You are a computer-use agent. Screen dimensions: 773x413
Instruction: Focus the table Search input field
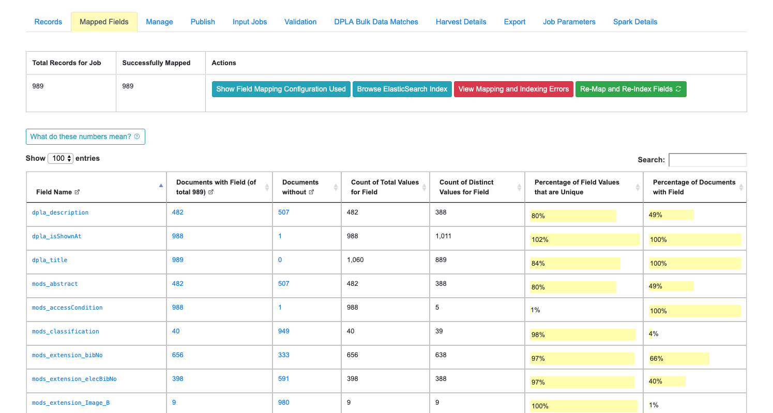pos(707,160)
